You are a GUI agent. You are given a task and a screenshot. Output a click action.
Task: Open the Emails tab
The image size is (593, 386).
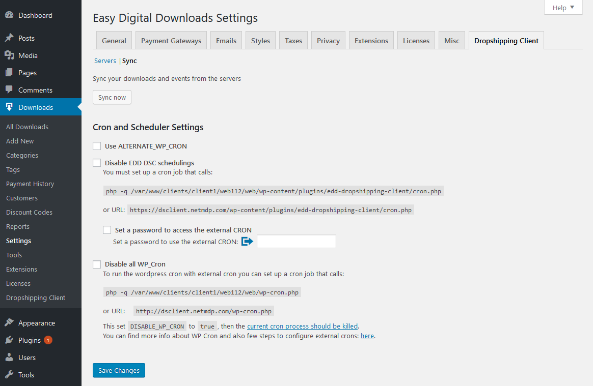[x=226, y=40]
